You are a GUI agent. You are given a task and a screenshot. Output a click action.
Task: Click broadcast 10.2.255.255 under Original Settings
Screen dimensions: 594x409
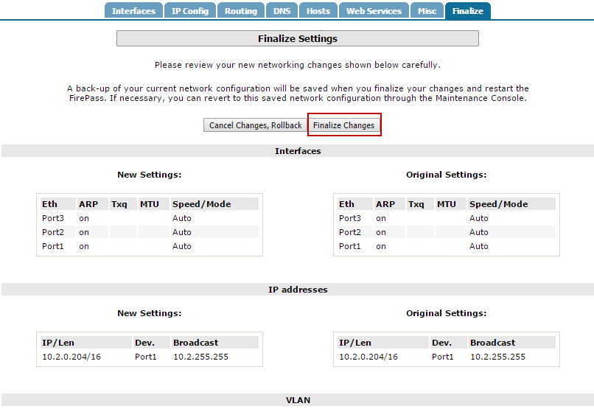coord(497,357)
